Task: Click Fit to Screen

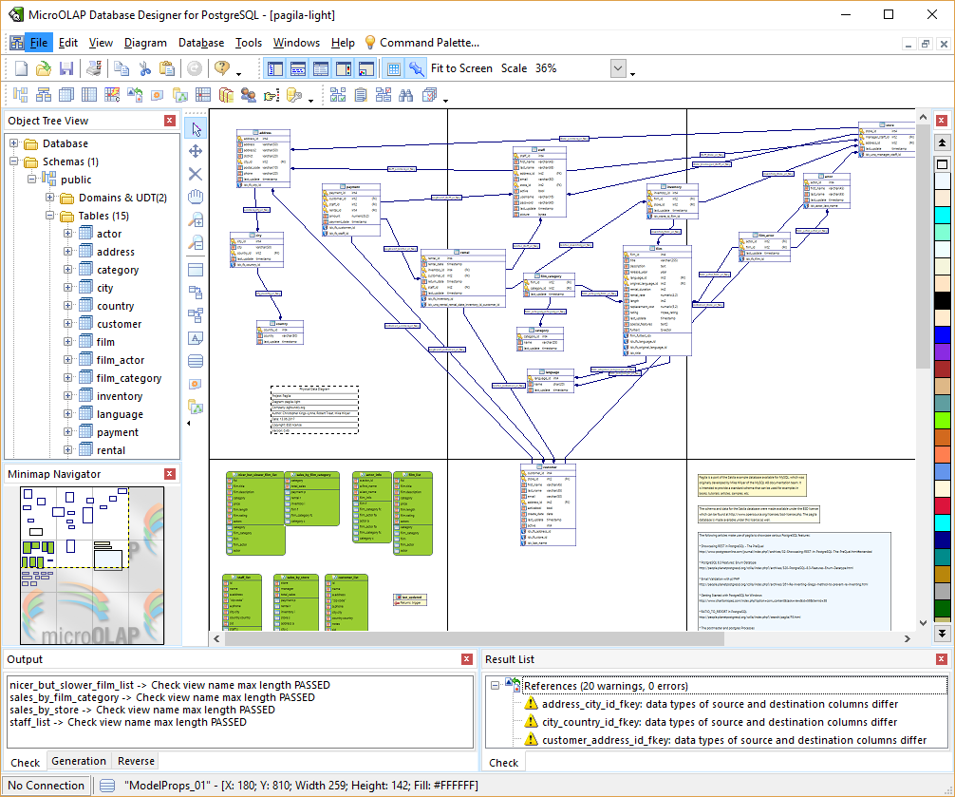Action: 461,68
